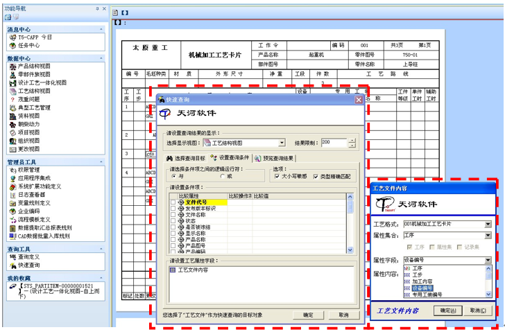Click the 比较值 column header
The width and height of the screenshot is (505, 332).
(x=299, y=196)
